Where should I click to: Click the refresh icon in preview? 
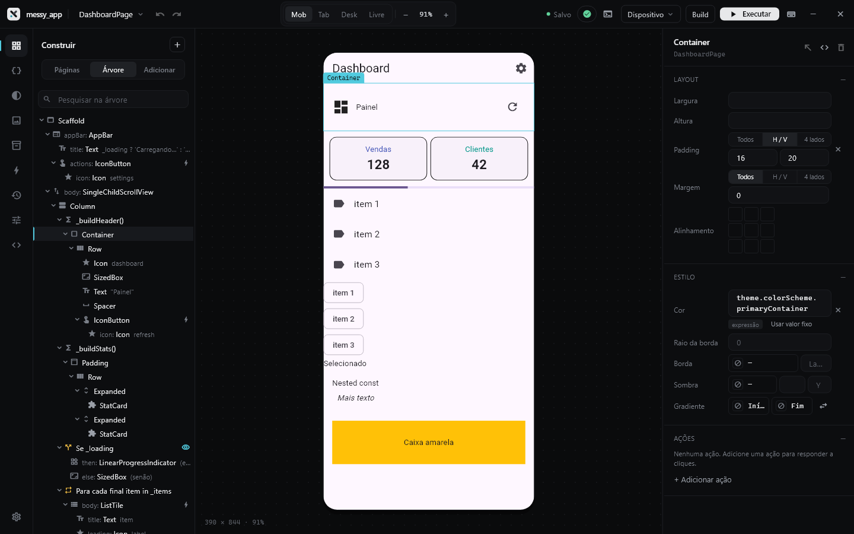click(512, 107)
